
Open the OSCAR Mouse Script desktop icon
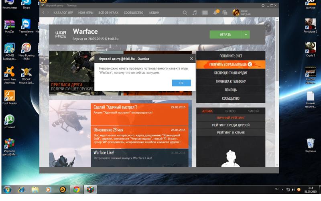(26, 76)
